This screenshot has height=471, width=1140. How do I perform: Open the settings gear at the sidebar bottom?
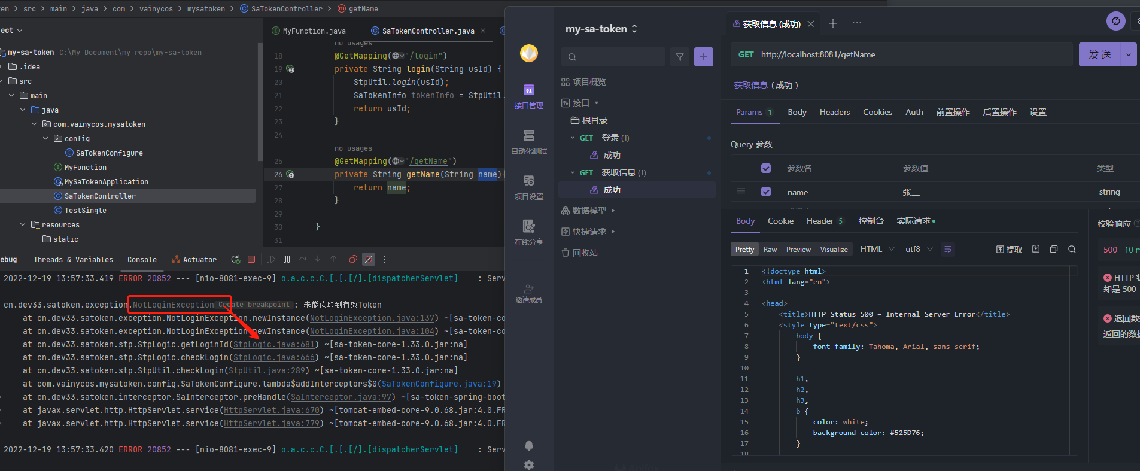coord(529,465)
